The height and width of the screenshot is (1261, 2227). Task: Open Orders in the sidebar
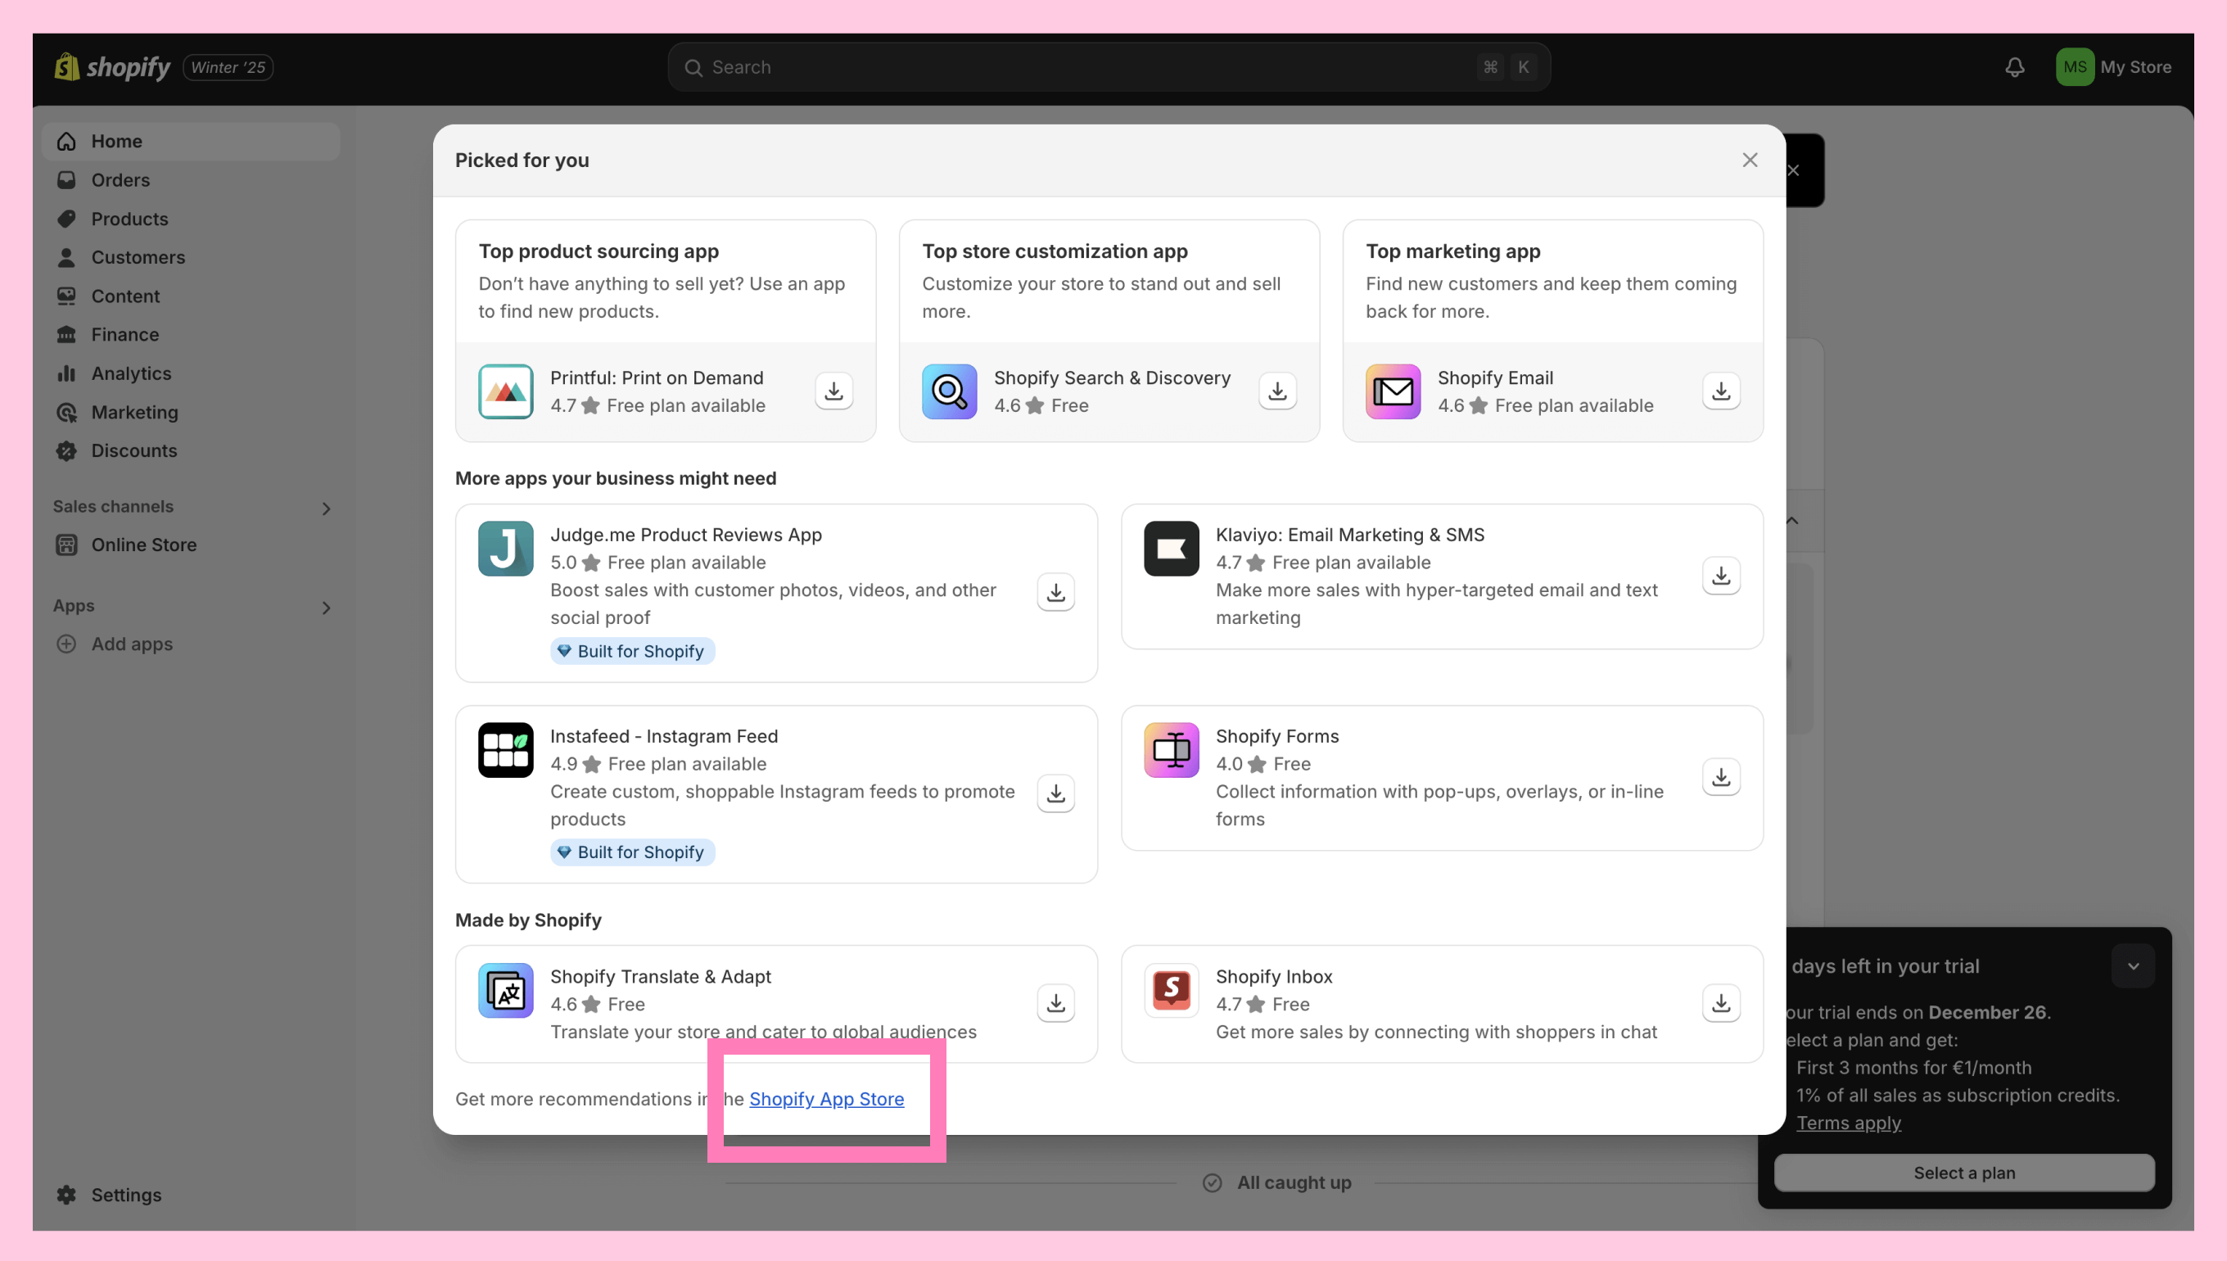tap(120, 180)
